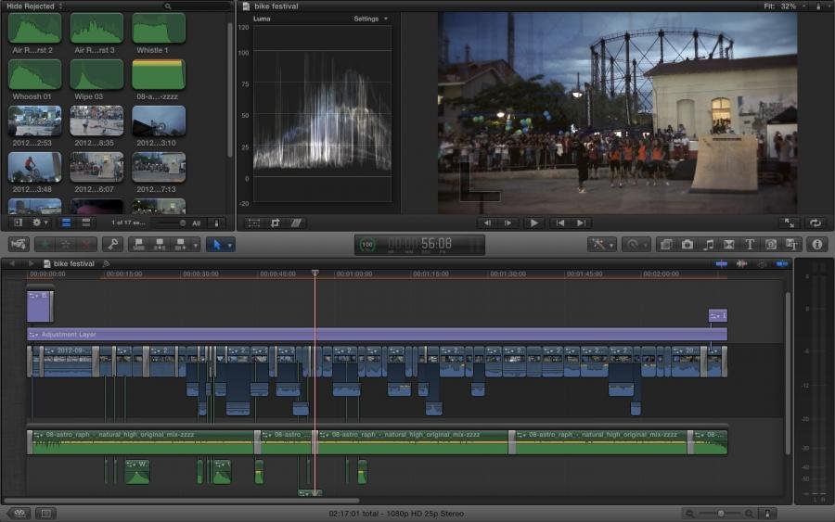Step forward one frame in viewer
Viewport: 835px width, 522px height.
(x=508, y=223)
